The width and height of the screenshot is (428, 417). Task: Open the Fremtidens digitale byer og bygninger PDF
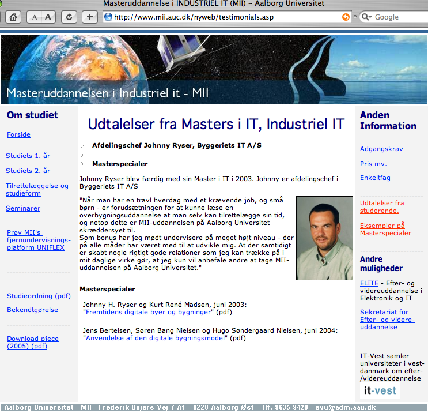click(x=149, y=312)
